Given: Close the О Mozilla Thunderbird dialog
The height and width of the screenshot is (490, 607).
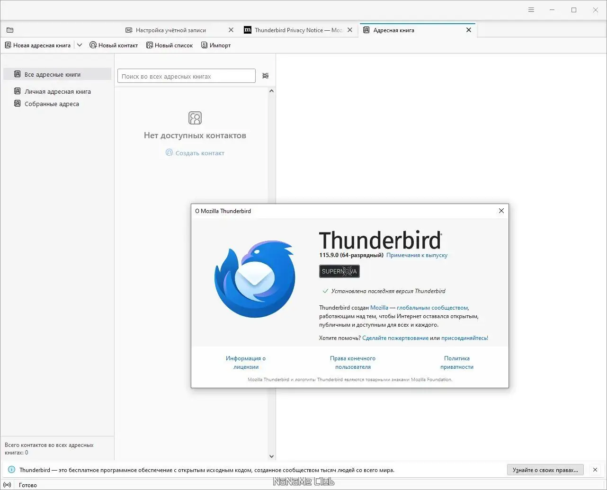Looking at the screenshot, I should (501, 211).
